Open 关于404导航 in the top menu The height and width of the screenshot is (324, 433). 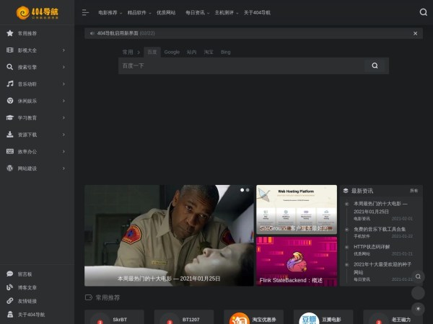[257, 13]
